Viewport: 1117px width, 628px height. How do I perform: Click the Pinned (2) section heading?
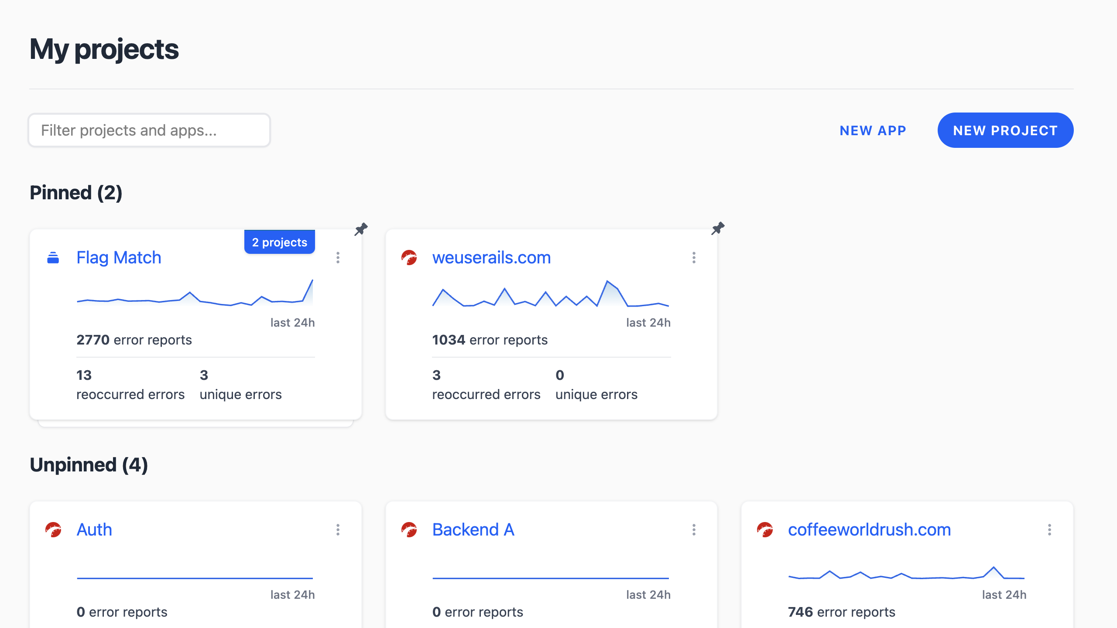click(x=76, y=193)
